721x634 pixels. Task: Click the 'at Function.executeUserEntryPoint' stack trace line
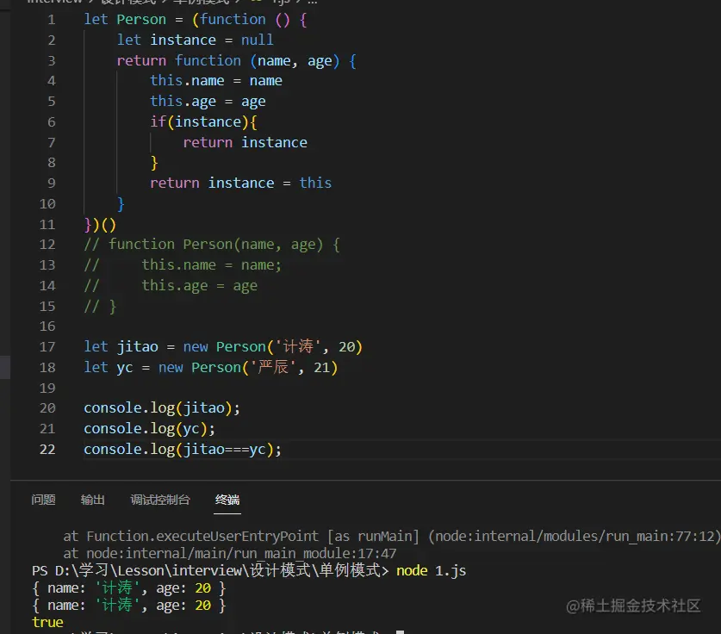[x=392, y=536]
